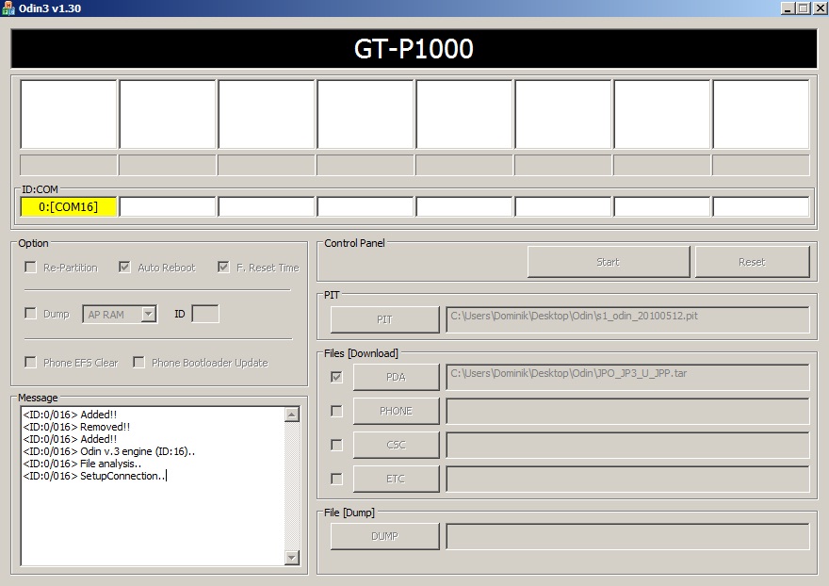Check the ETC file checkbox
Image resolution: width=829 pixels, height=586 pixels.
336,479
